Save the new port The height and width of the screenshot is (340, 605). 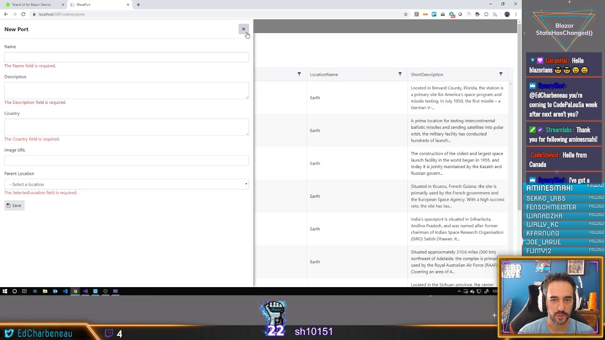pos(14,205)
